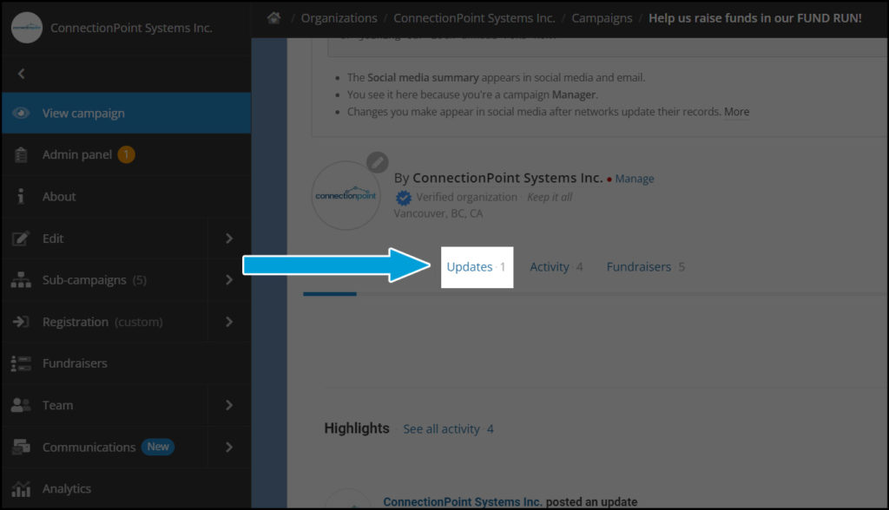Click the home icon in breadcrumb
The height and width of the screenshot is (510, 889).
tap(273, 18)
